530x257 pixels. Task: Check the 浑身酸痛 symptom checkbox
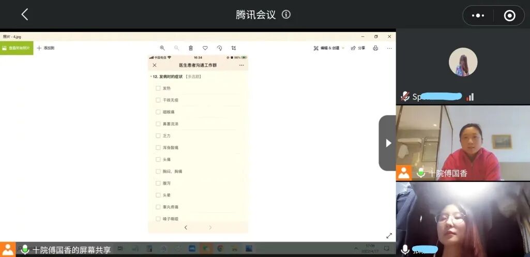click(x=158, y=147)
